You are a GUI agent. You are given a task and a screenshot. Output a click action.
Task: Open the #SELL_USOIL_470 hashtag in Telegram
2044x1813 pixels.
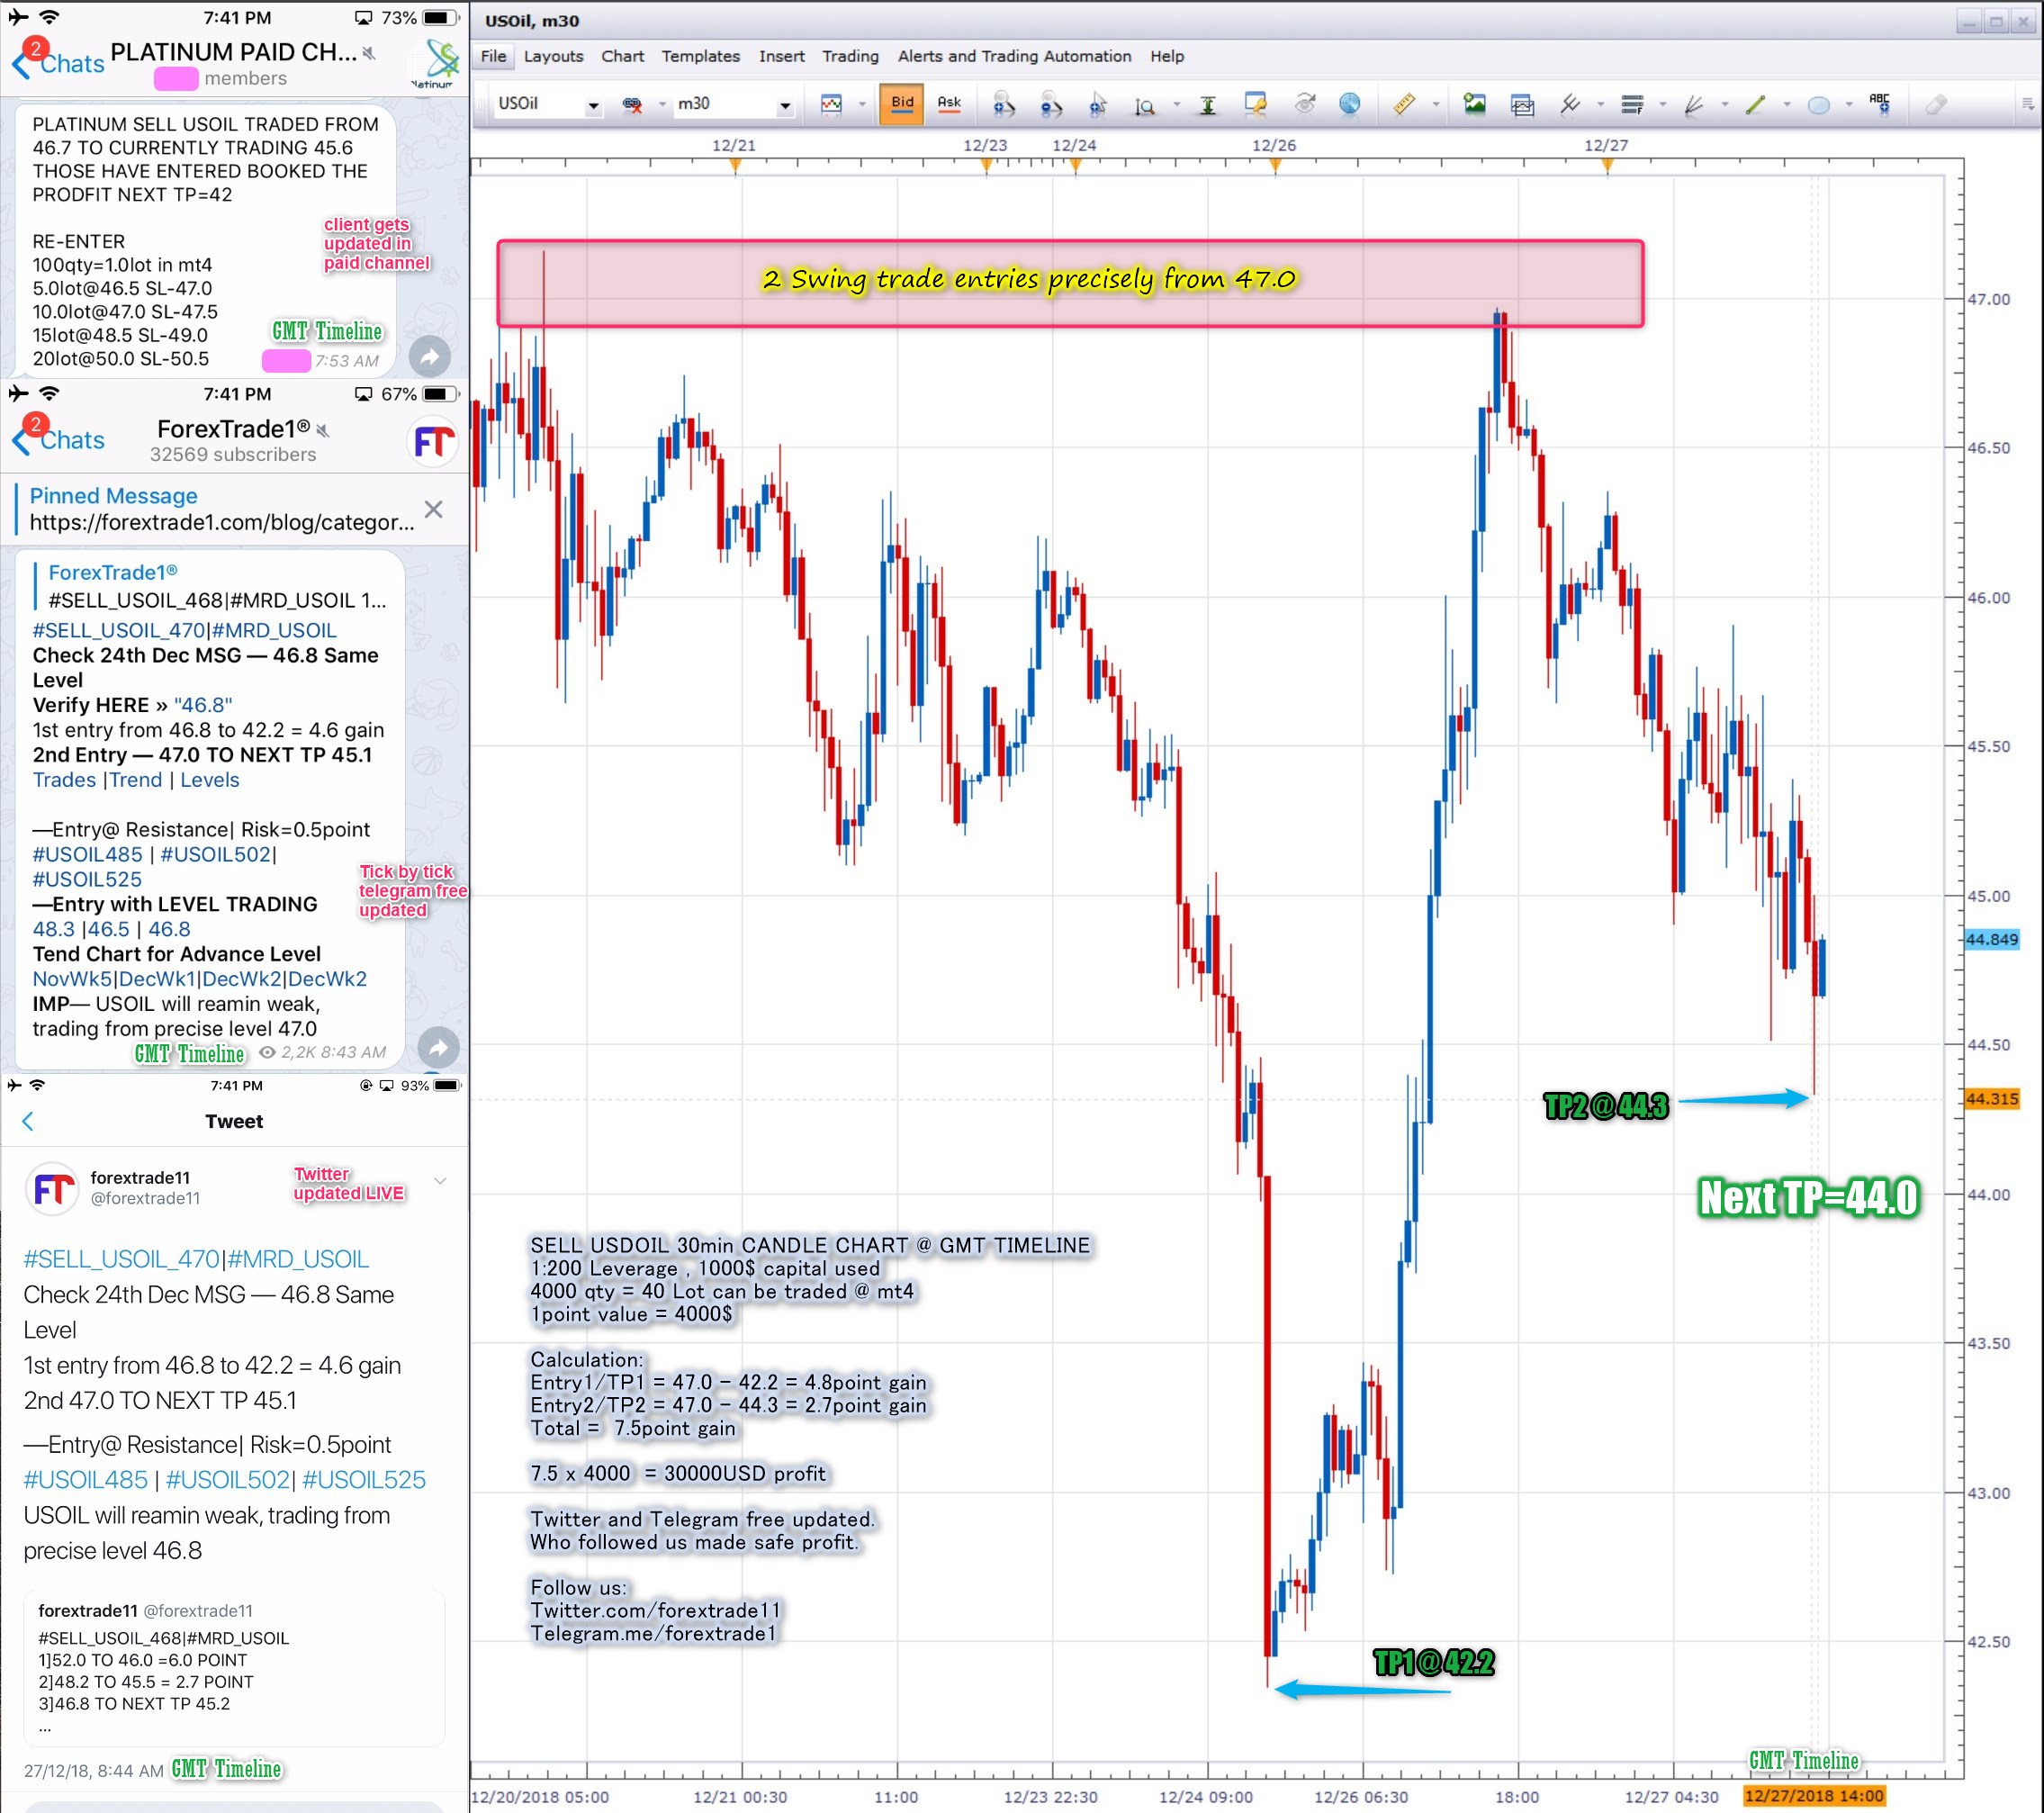(119, 630)
